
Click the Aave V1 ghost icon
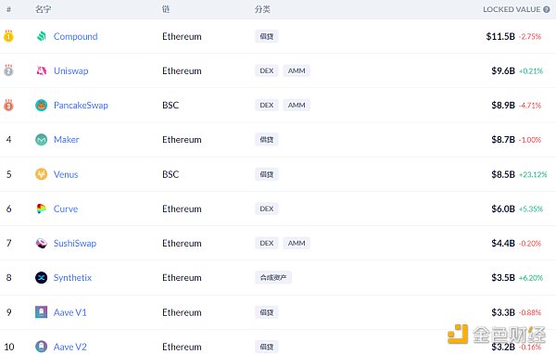click(42, 312)
